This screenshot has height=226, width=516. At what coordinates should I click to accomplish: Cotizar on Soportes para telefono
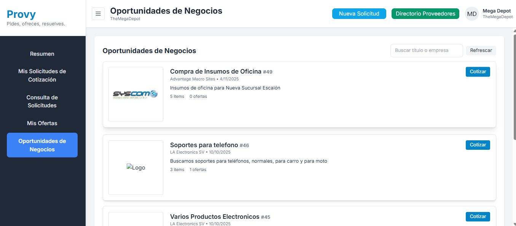[x=478, y=145]
